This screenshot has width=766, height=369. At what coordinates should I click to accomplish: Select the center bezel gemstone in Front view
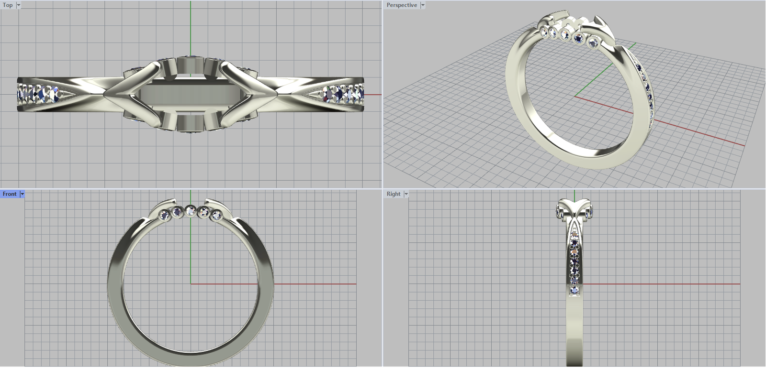(191, 210)
